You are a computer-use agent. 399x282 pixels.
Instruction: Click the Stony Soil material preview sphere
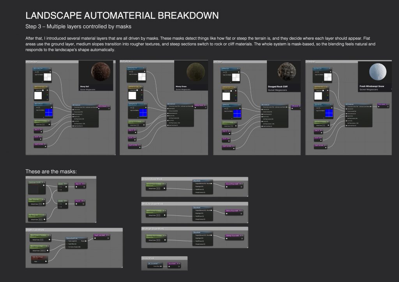click(100, 72)
